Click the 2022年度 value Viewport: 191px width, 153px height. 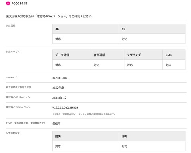[x=58, y=88]
